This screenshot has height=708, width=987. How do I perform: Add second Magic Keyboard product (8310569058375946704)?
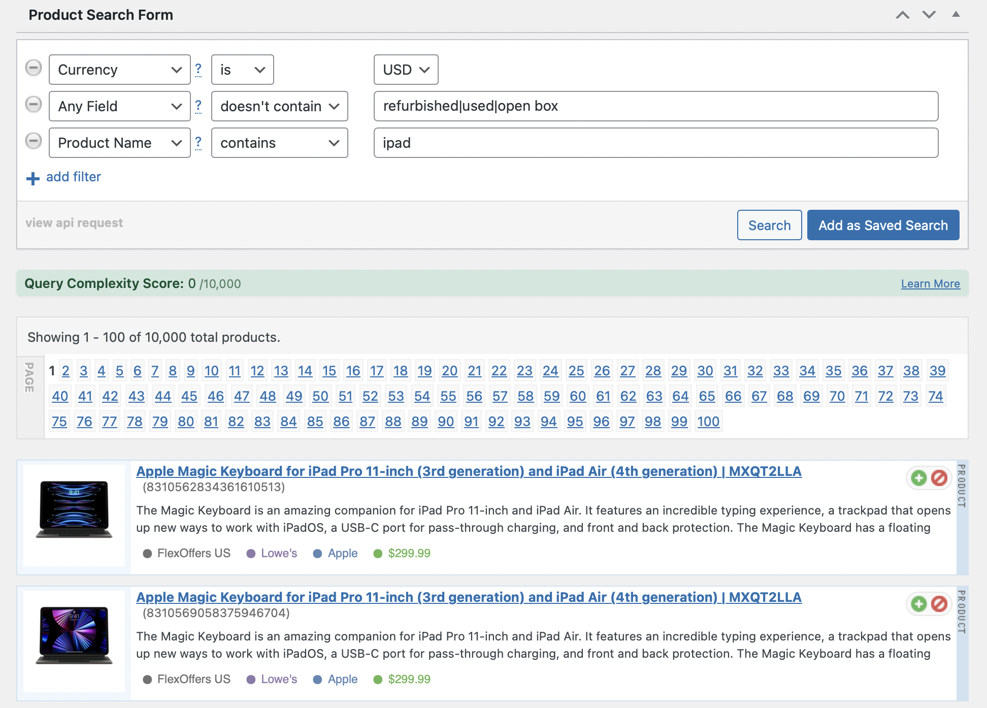point(918,604)
